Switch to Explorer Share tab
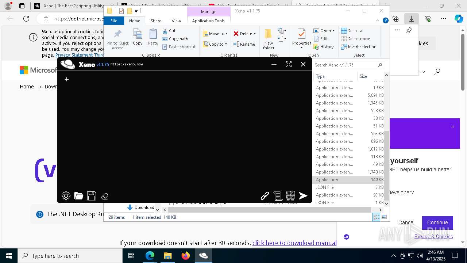This screenshot has height=263, width=467. 156,21
